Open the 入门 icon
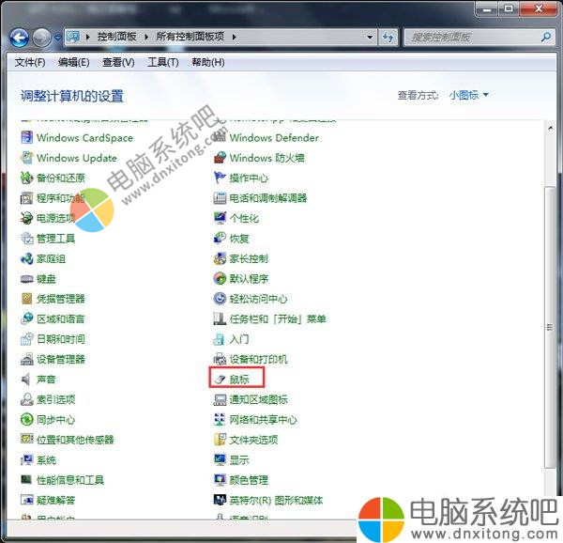563x543 pixels. pos(220,339)
